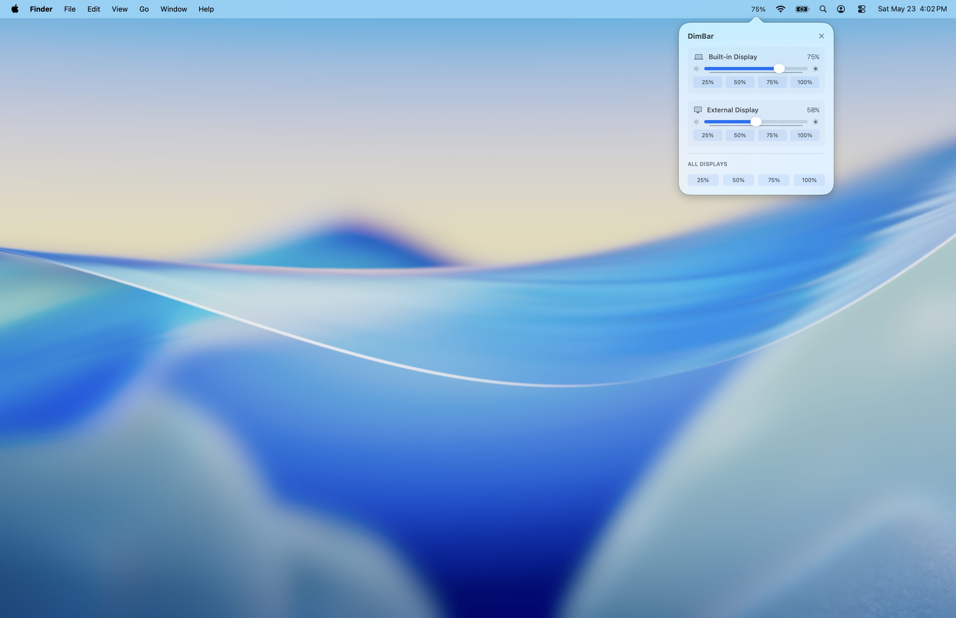This screenshot has width=956, height=618.
Task: Open the battery status icon
Action: [x=802, y=9]
